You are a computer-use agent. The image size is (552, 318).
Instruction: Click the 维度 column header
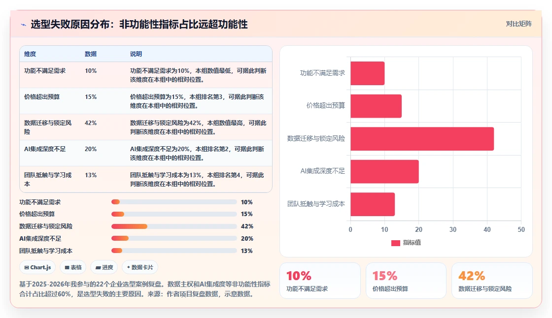30,54
